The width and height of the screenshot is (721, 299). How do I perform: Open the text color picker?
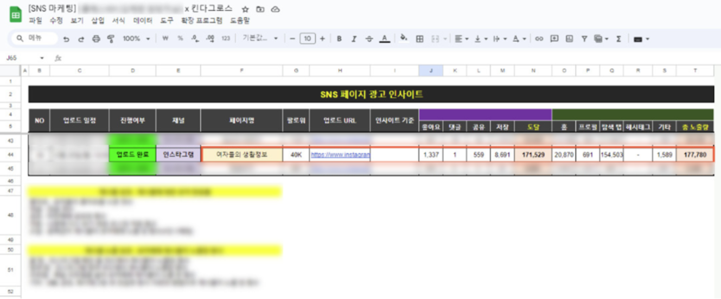click(385, 39)
